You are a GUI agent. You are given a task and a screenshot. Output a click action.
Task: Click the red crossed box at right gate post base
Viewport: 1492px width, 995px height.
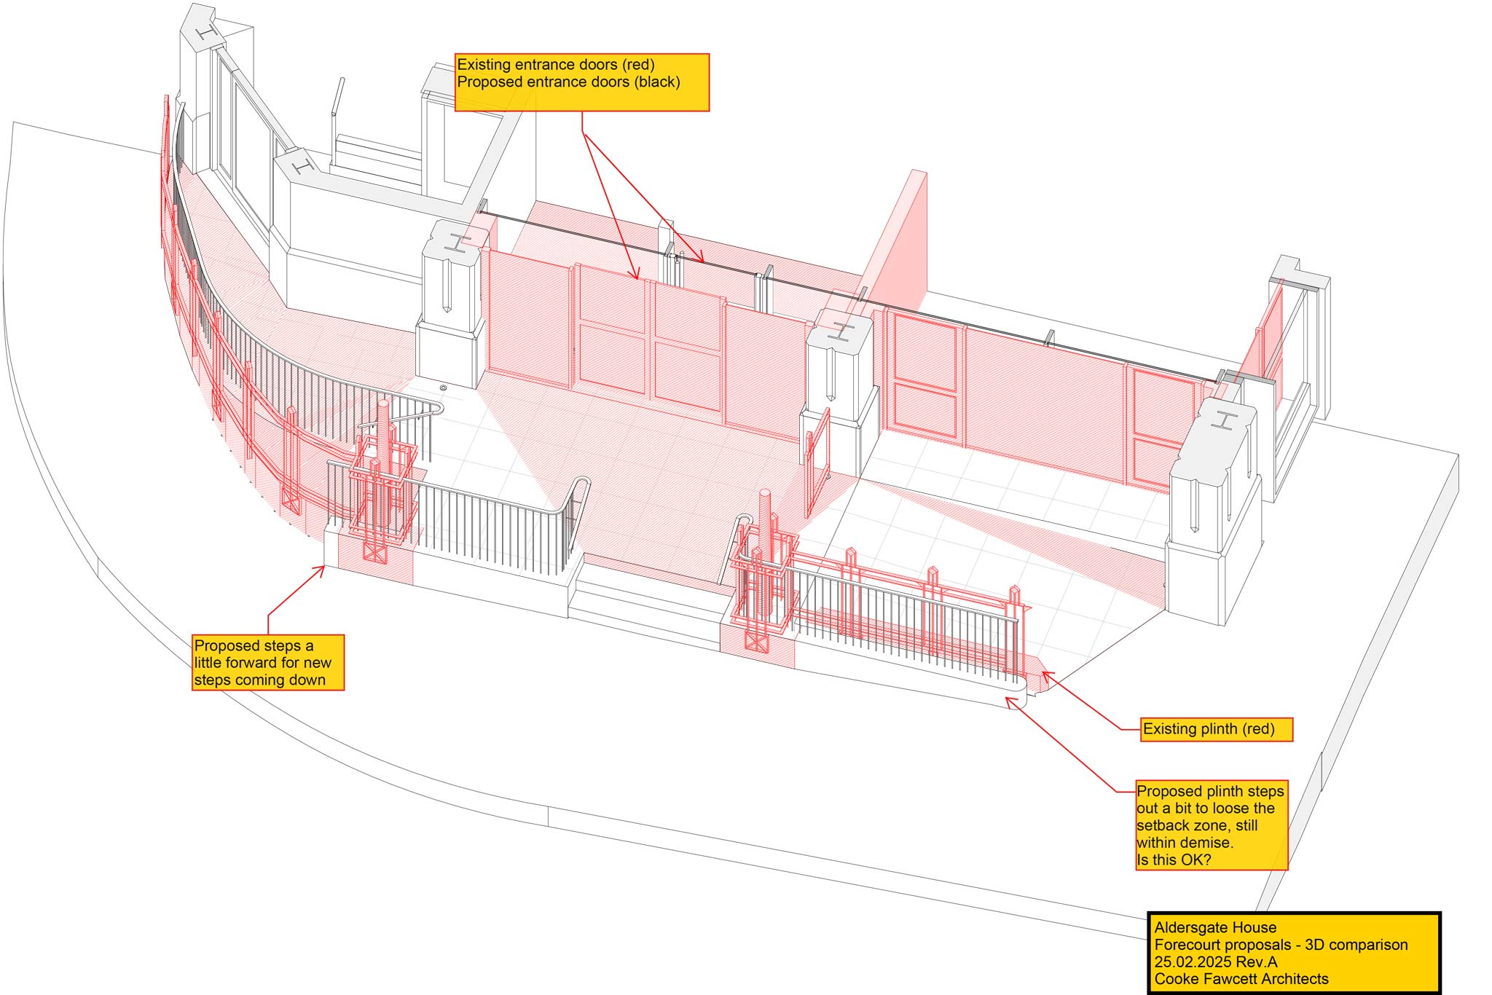[756, 642]
